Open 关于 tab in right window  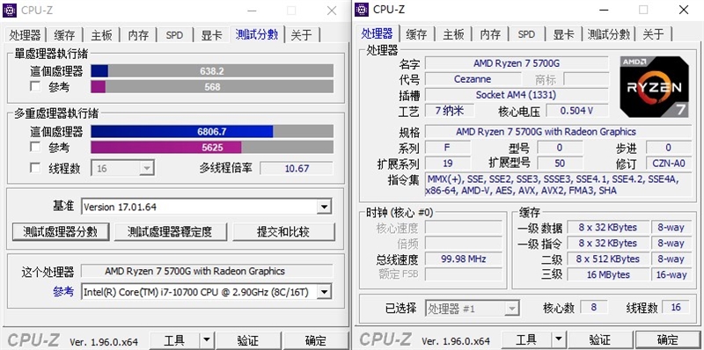pyautogui.click(x=653, y=35)
